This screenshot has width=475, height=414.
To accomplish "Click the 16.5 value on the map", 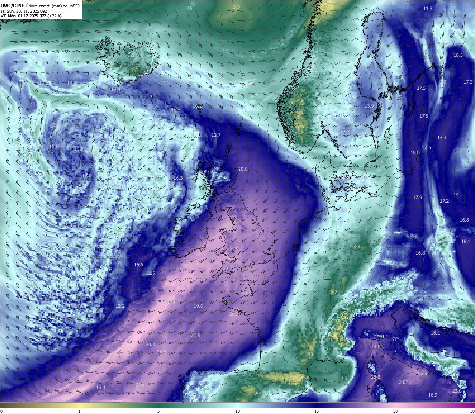I will (458, 55).
